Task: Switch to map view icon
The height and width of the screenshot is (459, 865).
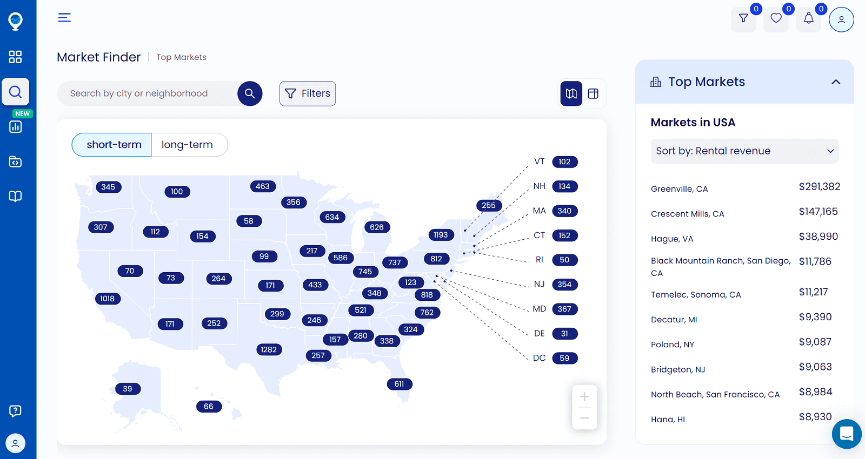Action: pyautogui.click(x=571, y=93)
